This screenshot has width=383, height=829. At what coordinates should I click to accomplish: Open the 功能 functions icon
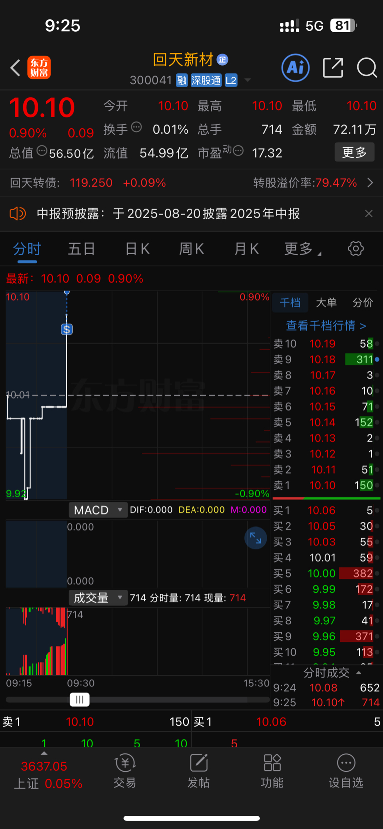pyautogui.click(x=272, y=771)
